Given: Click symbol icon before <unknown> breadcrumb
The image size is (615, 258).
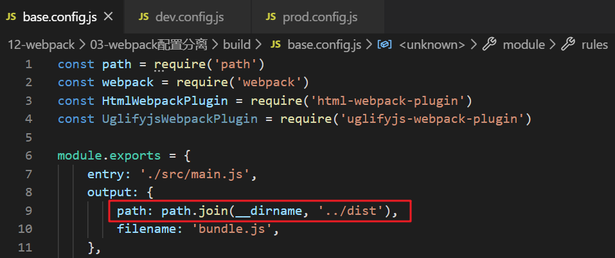Looking at the screenshot, I should (384, 45).
